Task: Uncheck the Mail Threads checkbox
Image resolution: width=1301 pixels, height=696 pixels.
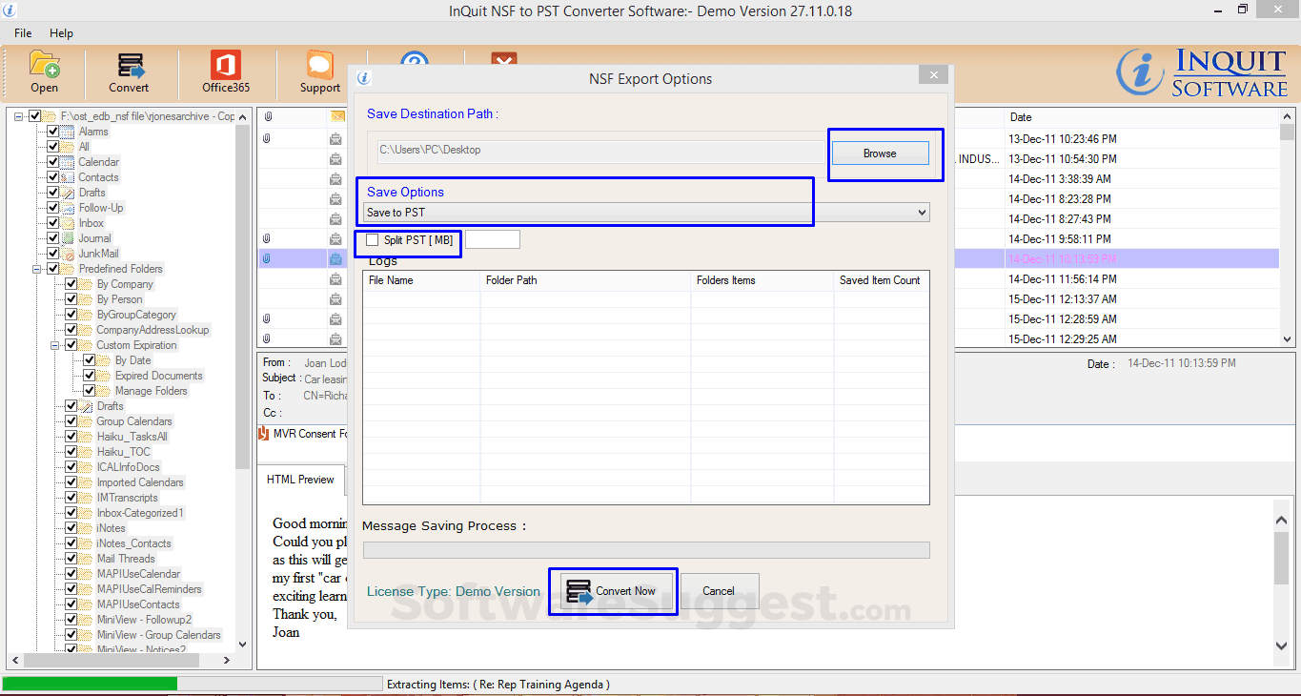Action: click(x=71, y=559)
